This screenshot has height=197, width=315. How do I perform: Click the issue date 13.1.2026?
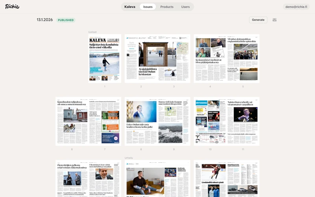point(44,20)
